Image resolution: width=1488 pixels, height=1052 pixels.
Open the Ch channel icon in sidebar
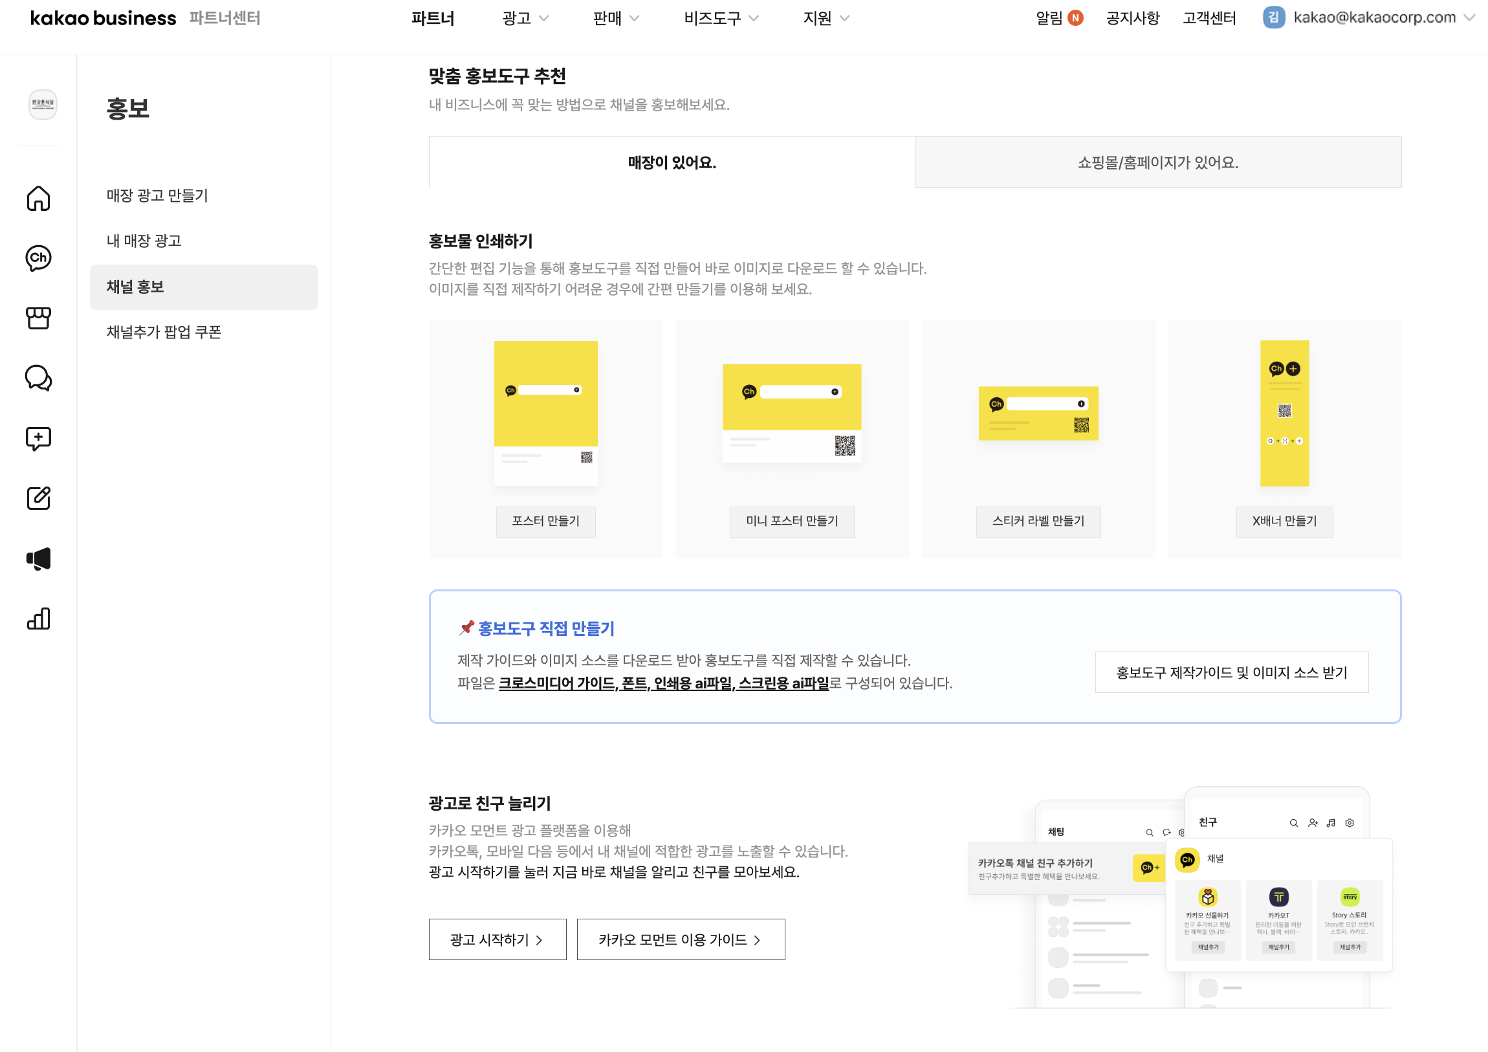coord(38,258)
